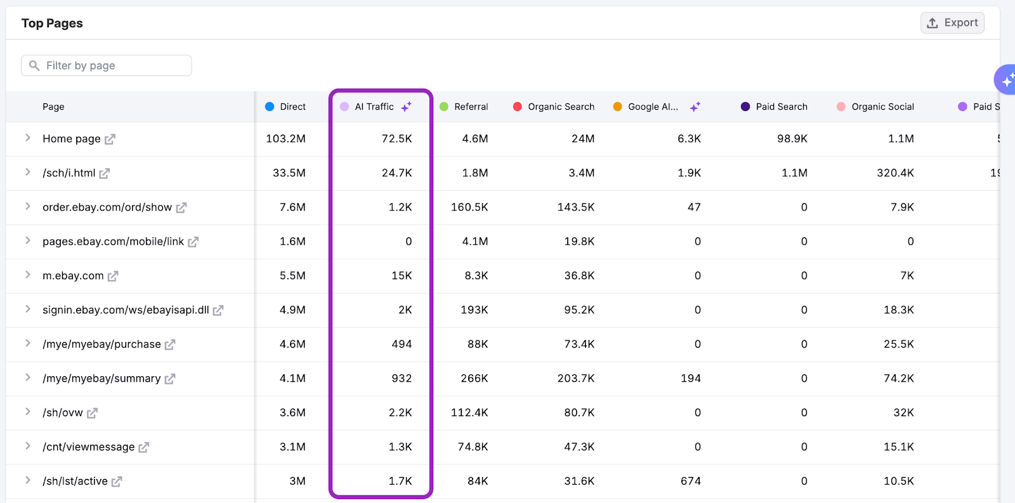Expand the /mye/myebay/summary row

click(x=28, y=377)
